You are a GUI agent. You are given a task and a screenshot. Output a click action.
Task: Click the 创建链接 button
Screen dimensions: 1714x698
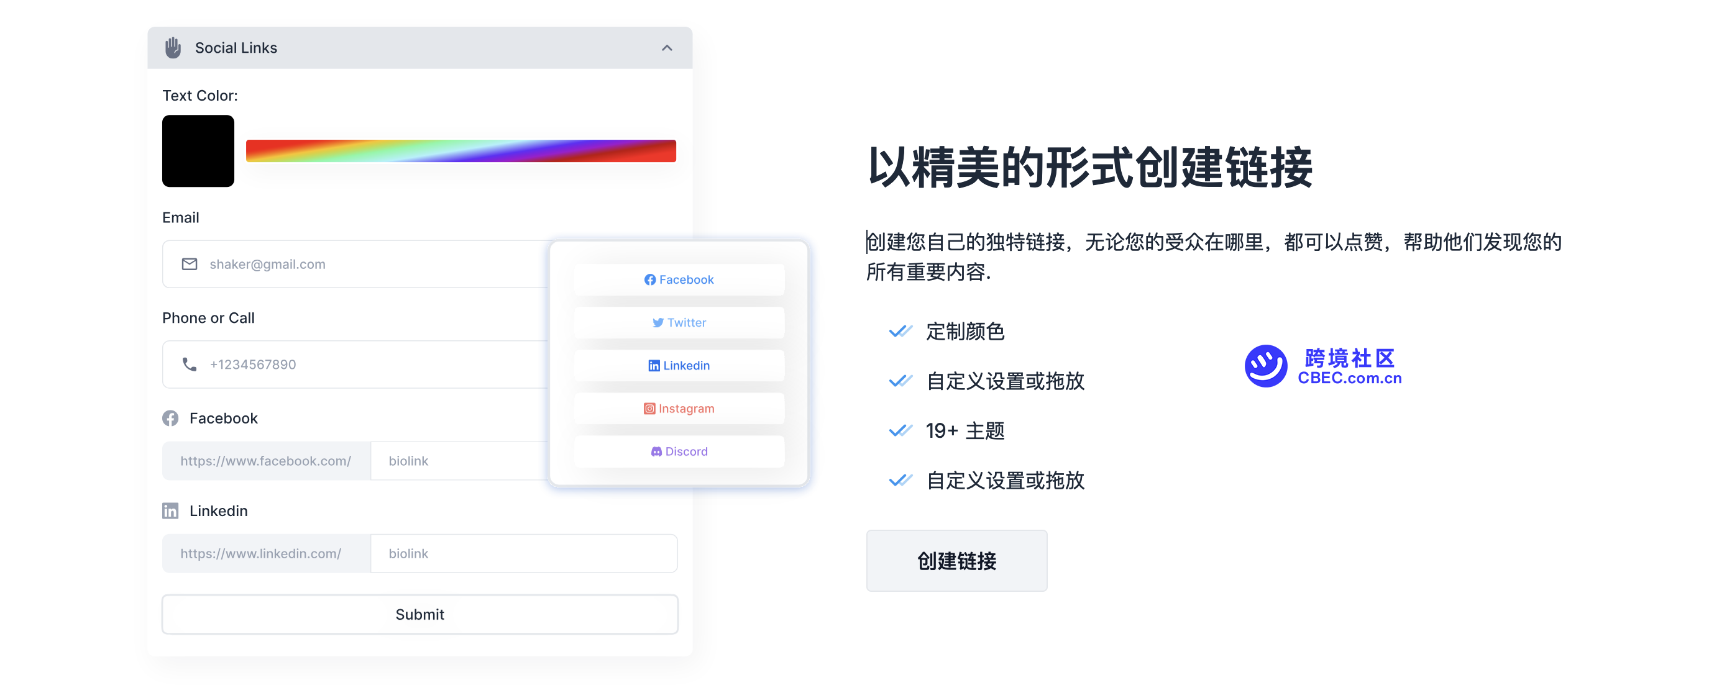pos(958,563)
